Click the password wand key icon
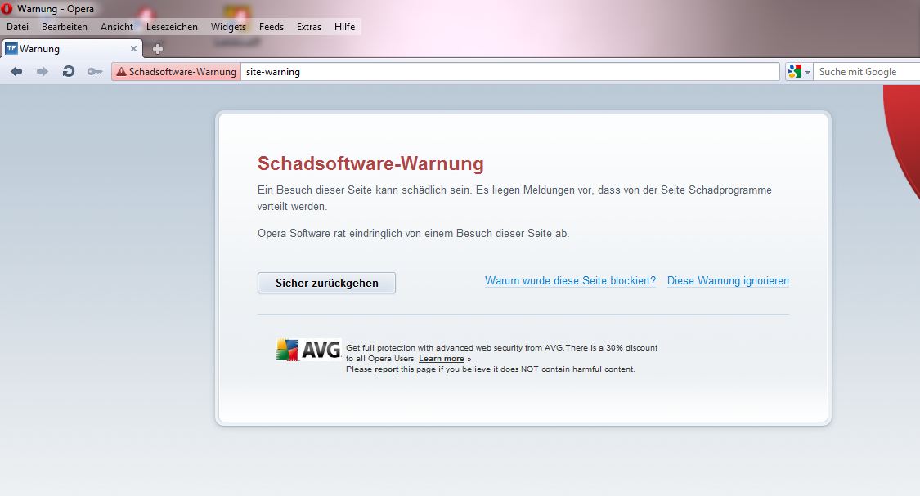Screen dimensions: 920x496 click(x=95, y=72)
